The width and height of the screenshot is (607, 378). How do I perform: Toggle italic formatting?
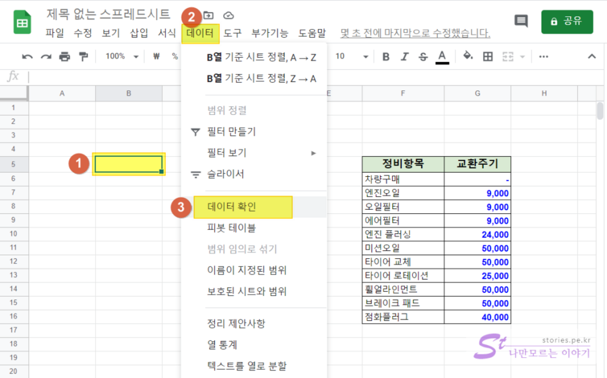point(405,56)
